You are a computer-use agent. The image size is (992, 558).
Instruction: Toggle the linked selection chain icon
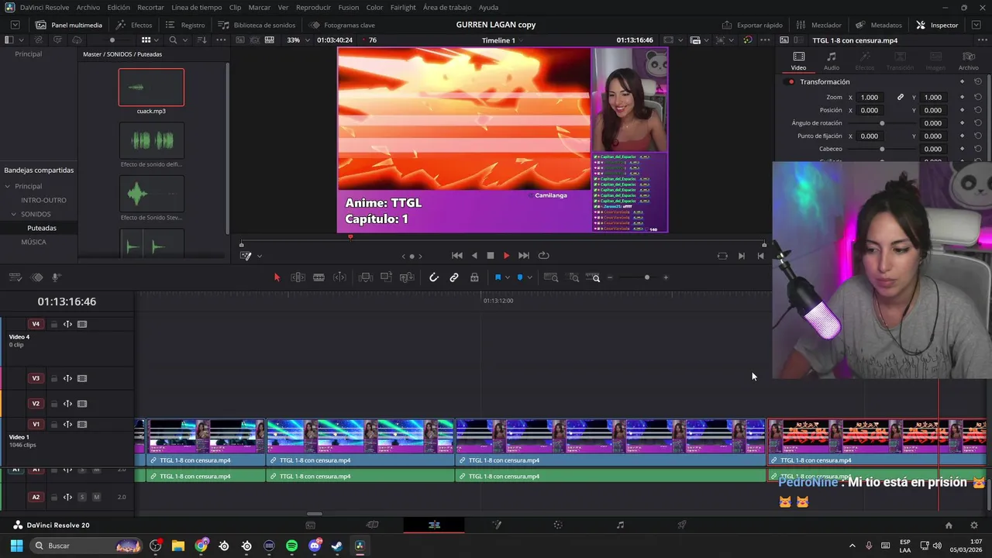tap(454, 277)
